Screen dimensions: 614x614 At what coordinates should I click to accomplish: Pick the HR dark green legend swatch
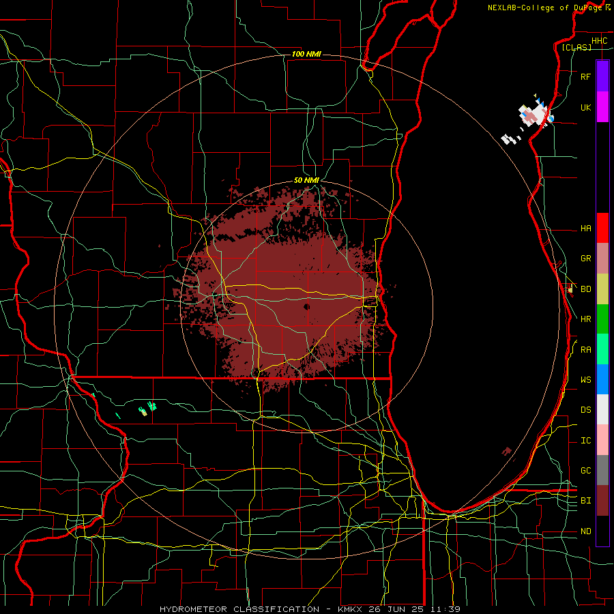click(x=602, y=319)
